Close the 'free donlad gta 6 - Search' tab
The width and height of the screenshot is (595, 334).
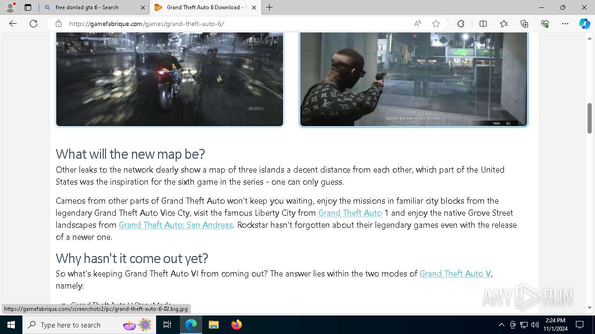point(143,7)
